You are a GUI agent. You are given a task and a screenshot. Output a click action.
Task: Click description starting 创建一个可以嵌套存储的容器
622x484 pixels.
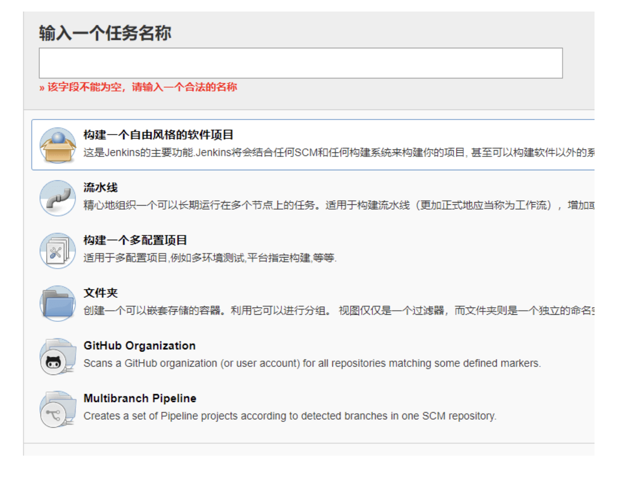[x=339, y=311]
